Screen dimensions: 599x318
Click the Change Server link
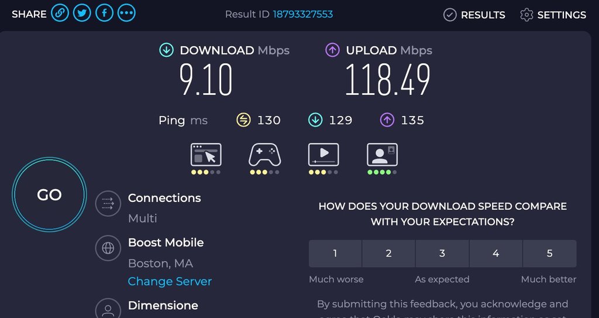pos(170,282)
